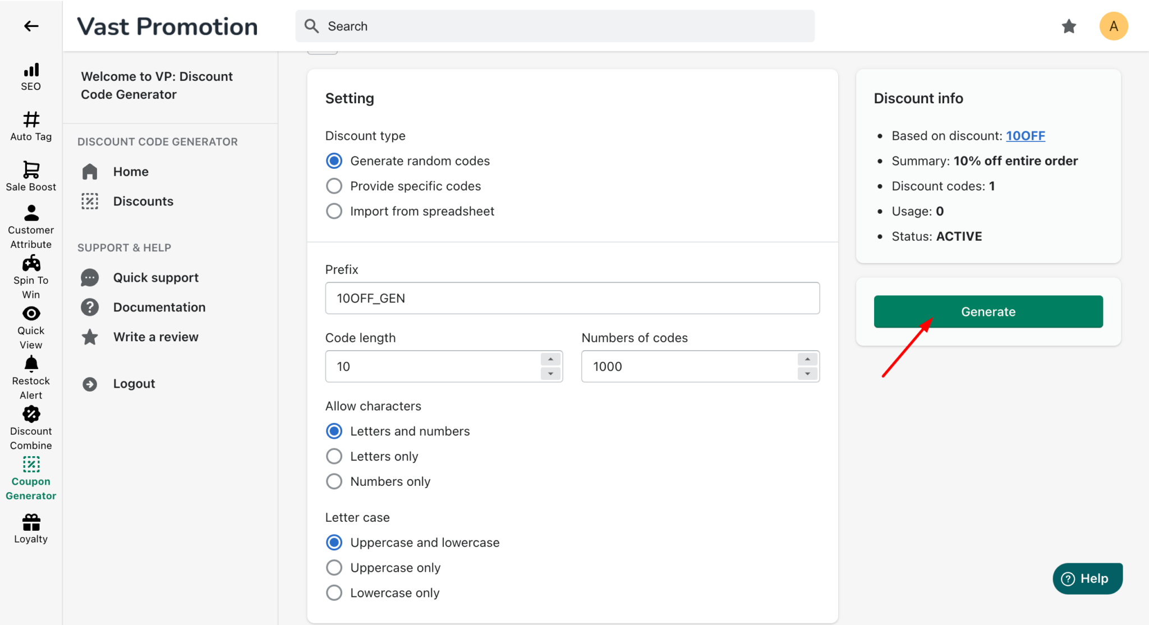Open the SEO section

[x=31, y=76]
